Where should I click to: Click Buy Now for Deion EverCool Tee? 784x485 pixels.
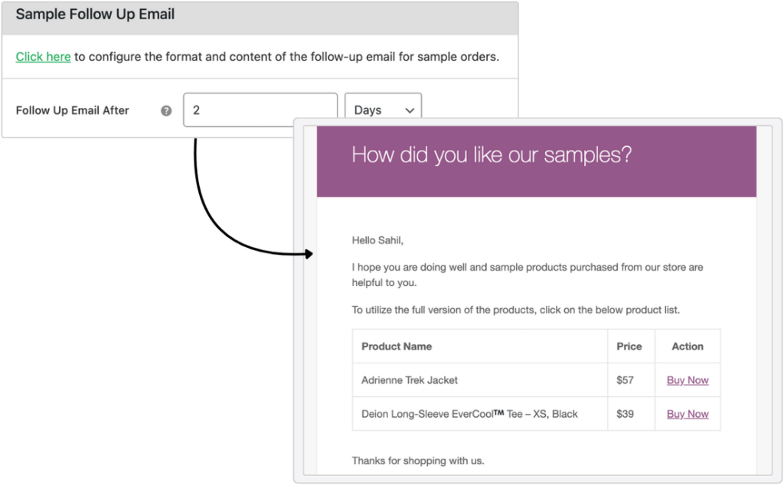tap(688, 414)
